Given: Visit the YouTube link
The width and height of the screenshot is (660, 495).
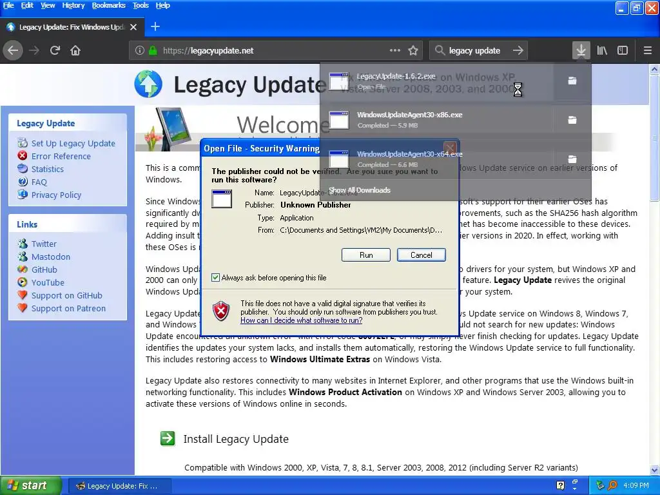Looking at the screenshot, I should [48, 282].
